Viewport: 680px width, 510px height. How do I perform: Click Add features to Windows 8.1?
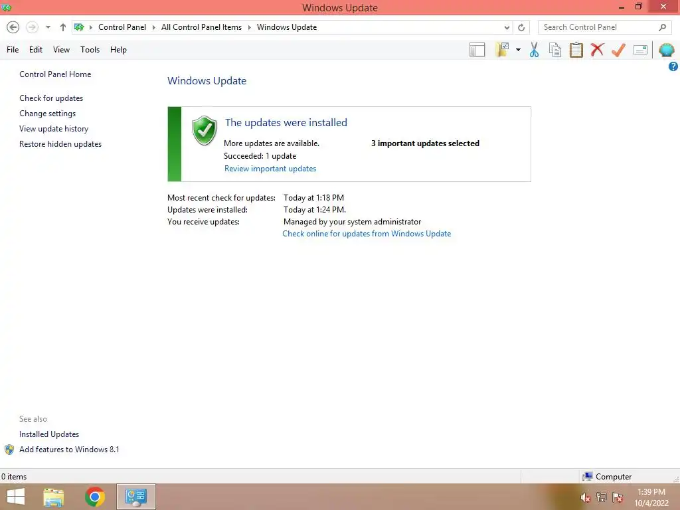69,450
